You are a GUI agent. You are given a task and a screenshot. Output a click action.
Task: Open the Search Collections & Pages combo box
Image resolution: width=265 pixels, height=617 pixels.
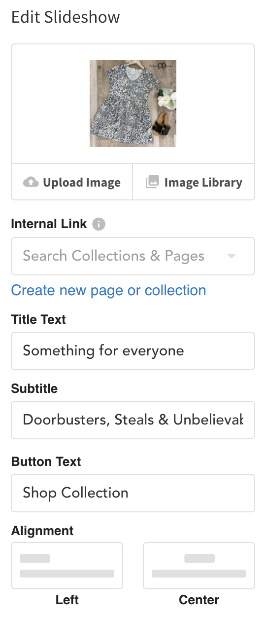[133, 256]
